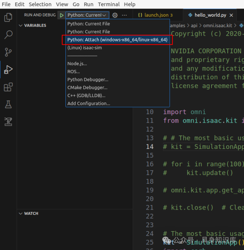The image size is (244, 250).
Task: Switch to the launch.json tab
Action: 155,15
